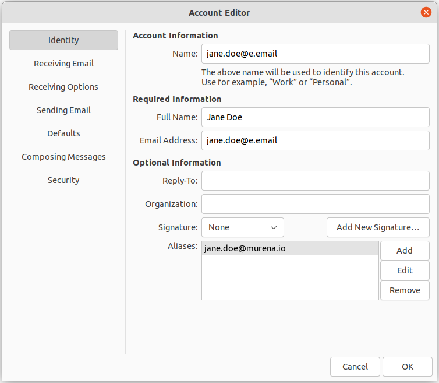Expand the Signature dropdown set to None
439x383 pixels.
pos(242,227)
